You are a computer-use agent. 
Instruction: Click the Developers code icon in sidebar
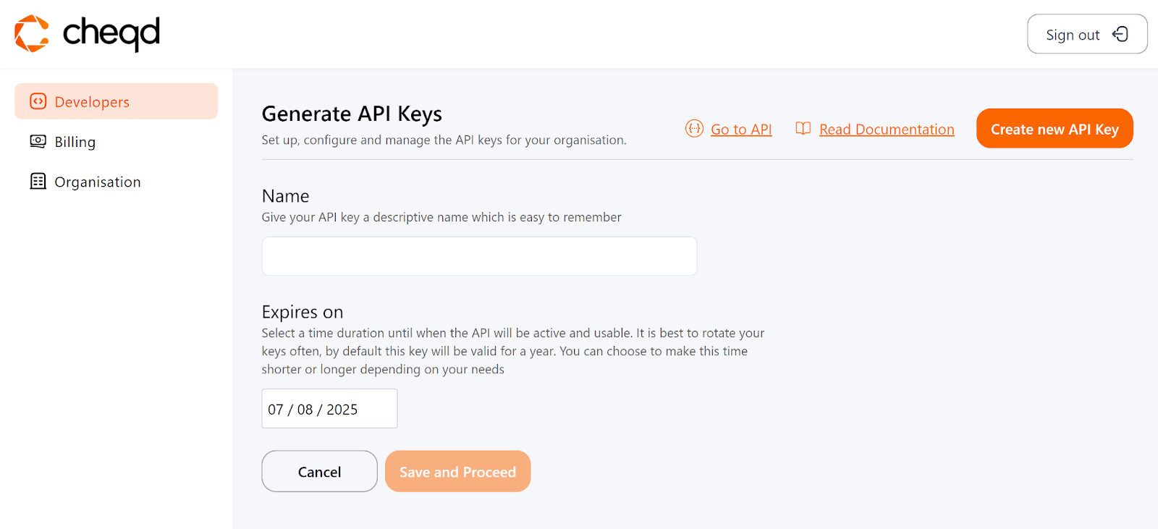pyautogui.click(x=38, y=101)
